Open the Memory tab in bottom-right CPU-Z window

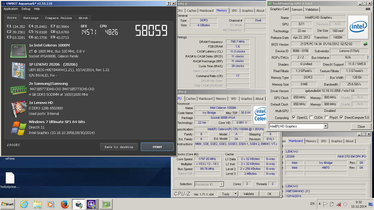(311, 141)
